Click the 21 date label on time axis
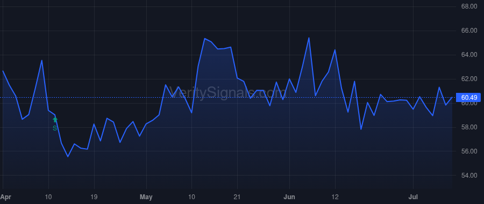The width and height of the screenshot is (484, 204). 237,197
